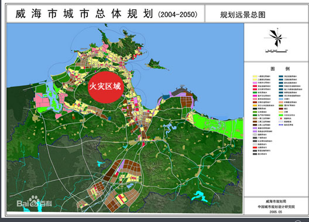Select the small island east of the peninsula

tap(156, 64)
